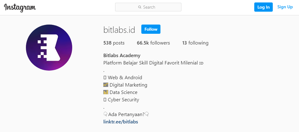
Task: Show the 66.5k followers list
Action: coord(153,43)
